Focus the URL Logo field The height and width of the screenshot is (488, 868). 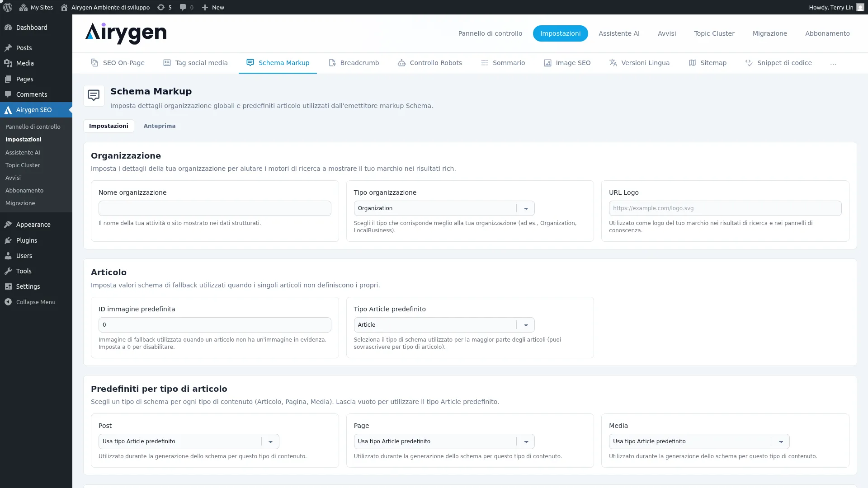point(725,208)
